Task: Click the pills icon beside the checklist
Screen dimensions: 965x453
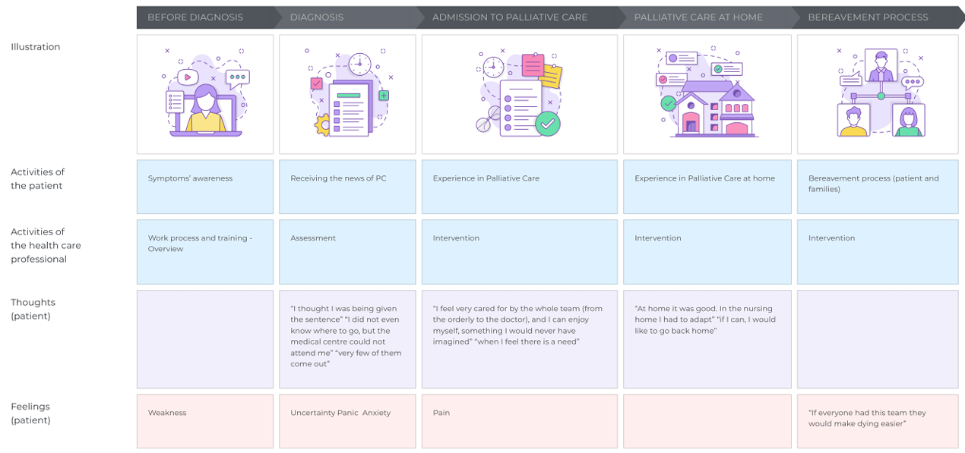Action: 489,118
